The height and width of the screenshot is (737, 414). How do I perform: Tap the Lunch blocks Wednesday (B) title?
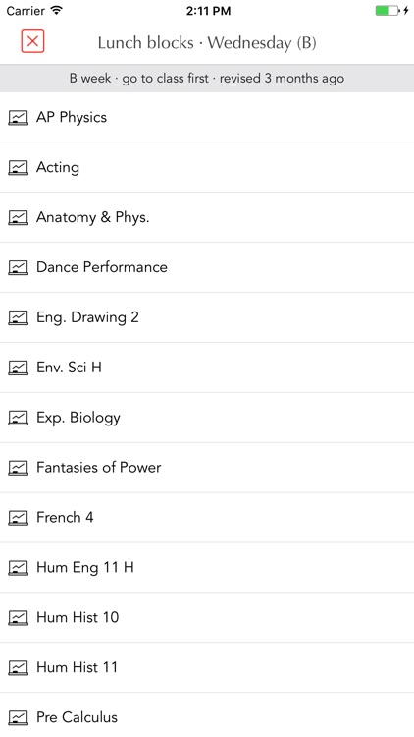click(x=207, y=43)
